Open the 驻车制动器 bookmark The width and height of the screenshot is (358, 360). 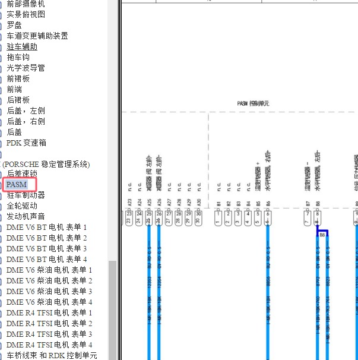click(26, 195)
